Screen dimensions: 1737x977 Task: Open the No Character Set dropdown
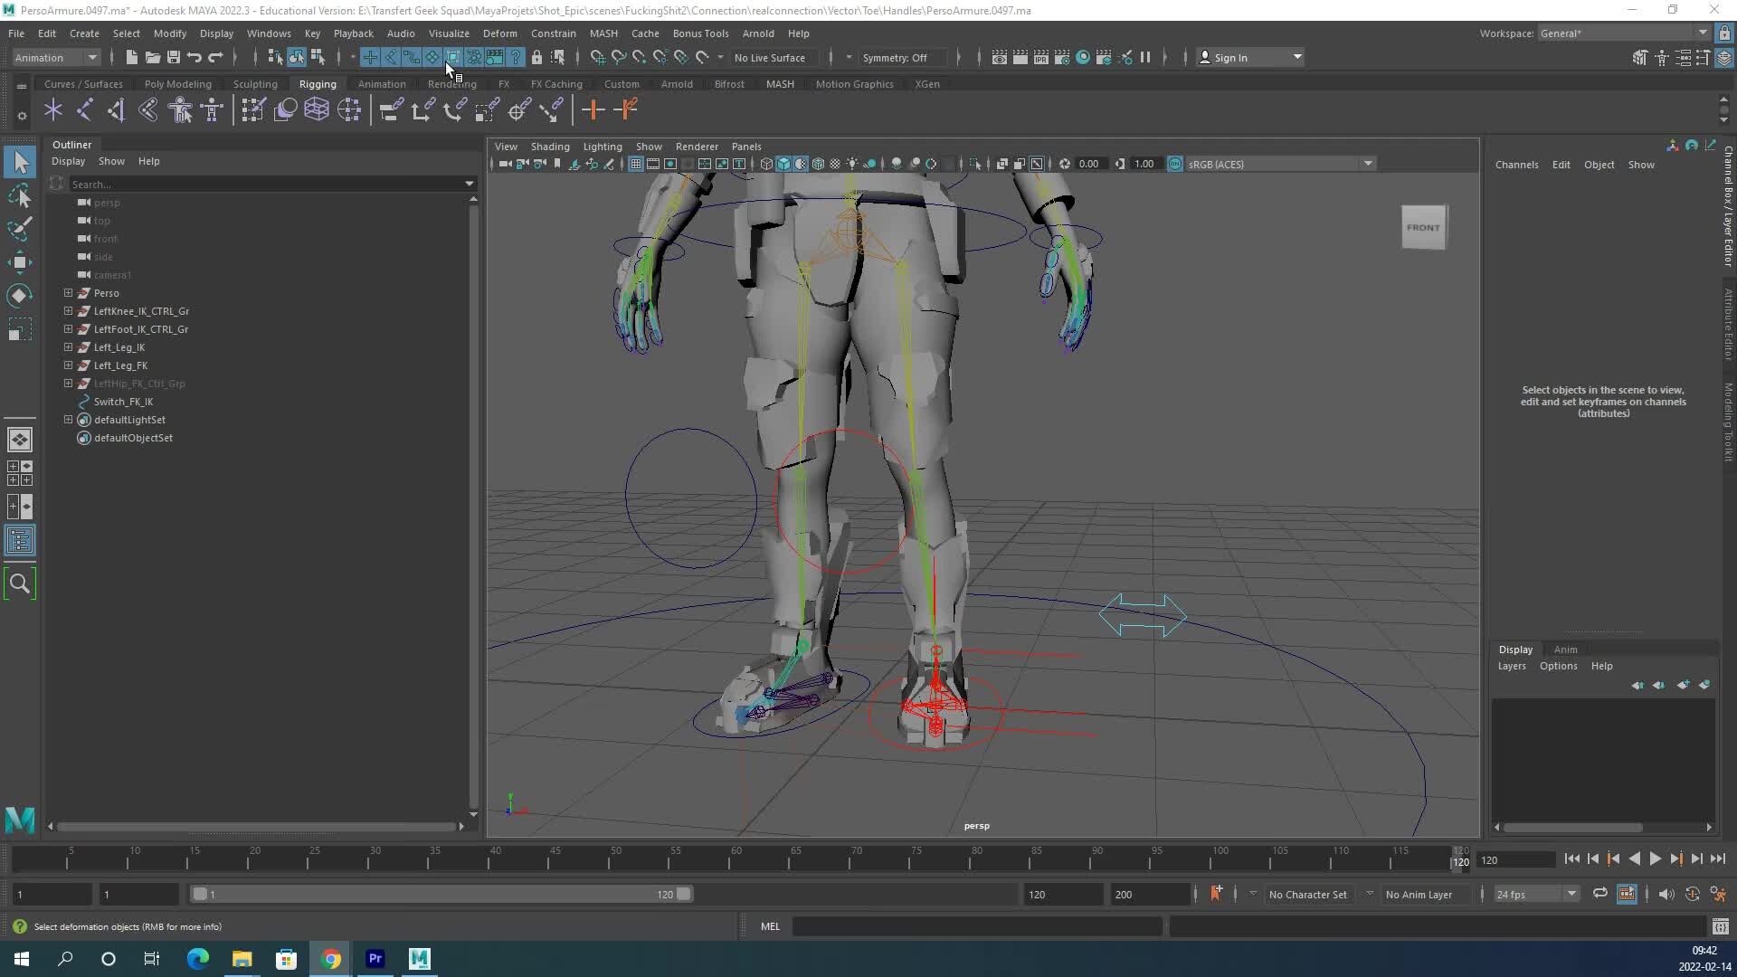pos(1309,894)
